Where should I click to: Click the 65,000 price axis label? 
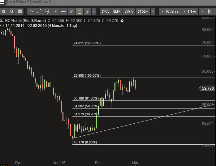pyautogui.click(x=208, y=71)
